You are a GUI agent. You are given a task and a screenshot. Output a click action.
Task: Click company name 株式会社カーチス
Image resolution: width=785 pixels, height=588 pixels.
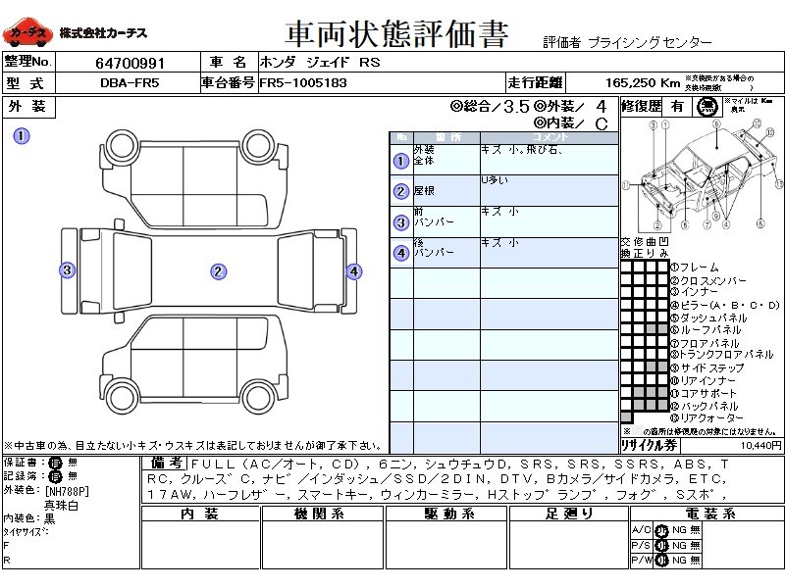(x=103, y=33)
